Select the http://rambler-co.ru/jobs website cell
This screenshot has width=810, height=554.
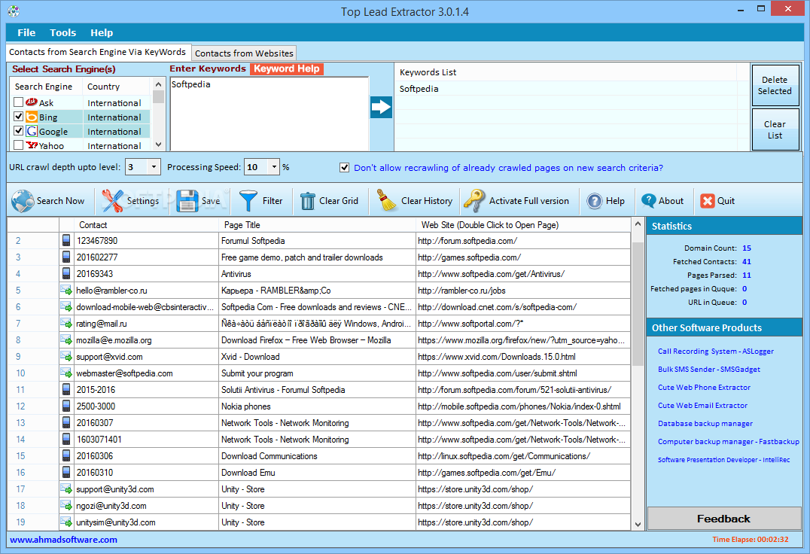(522, 290)
